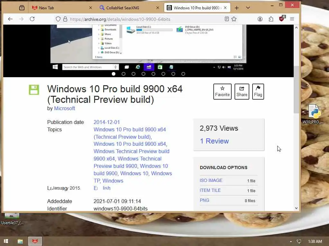Select the second carousel image dot
The image size is (329, 246).
(x=124, y=74)
